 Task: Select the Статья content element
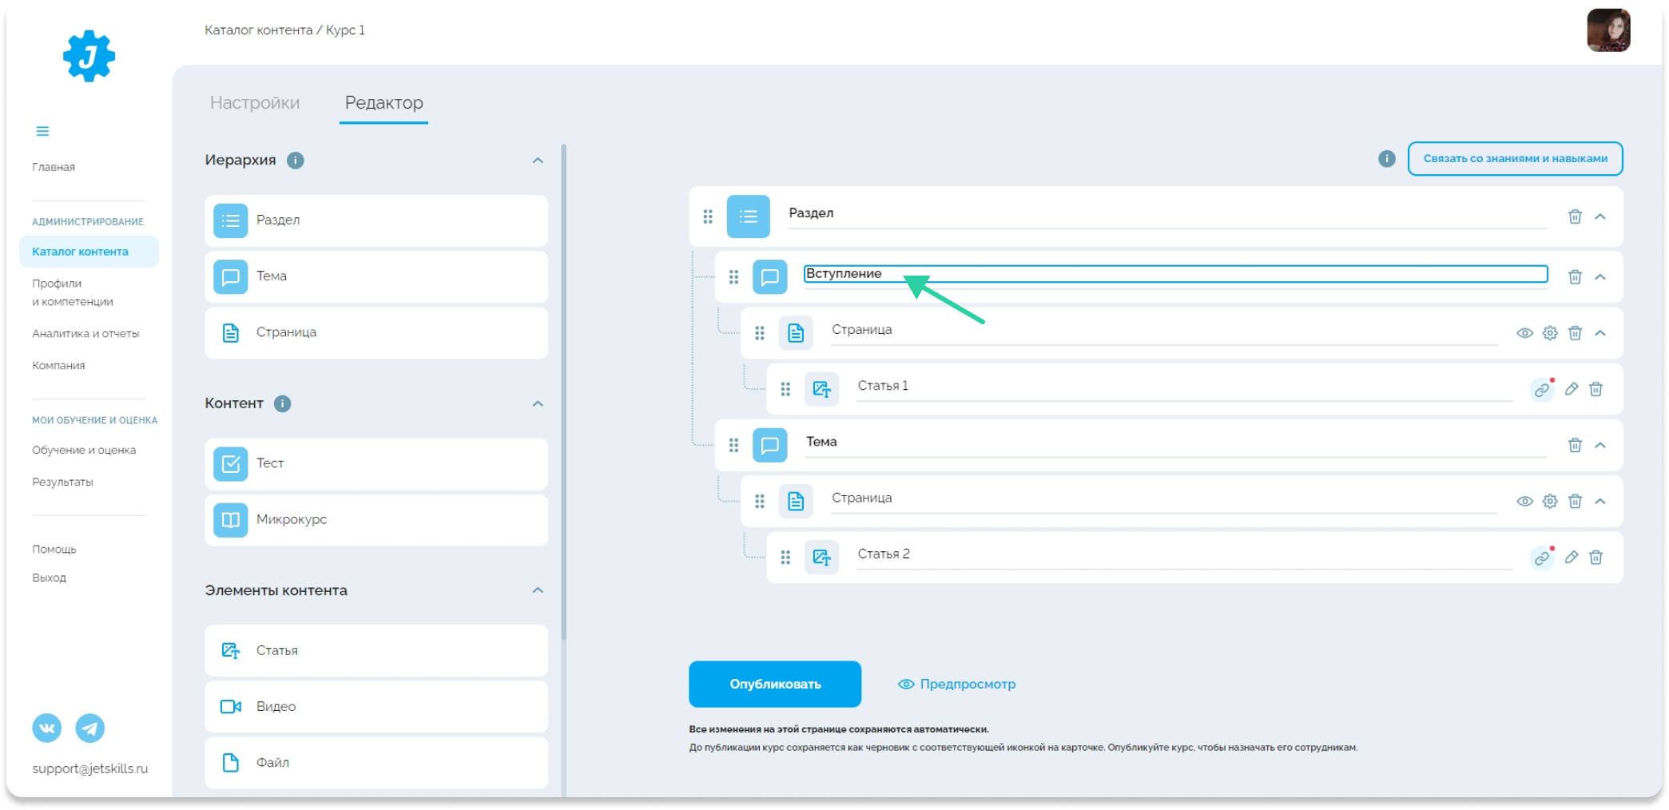click(x=376, y=650)
